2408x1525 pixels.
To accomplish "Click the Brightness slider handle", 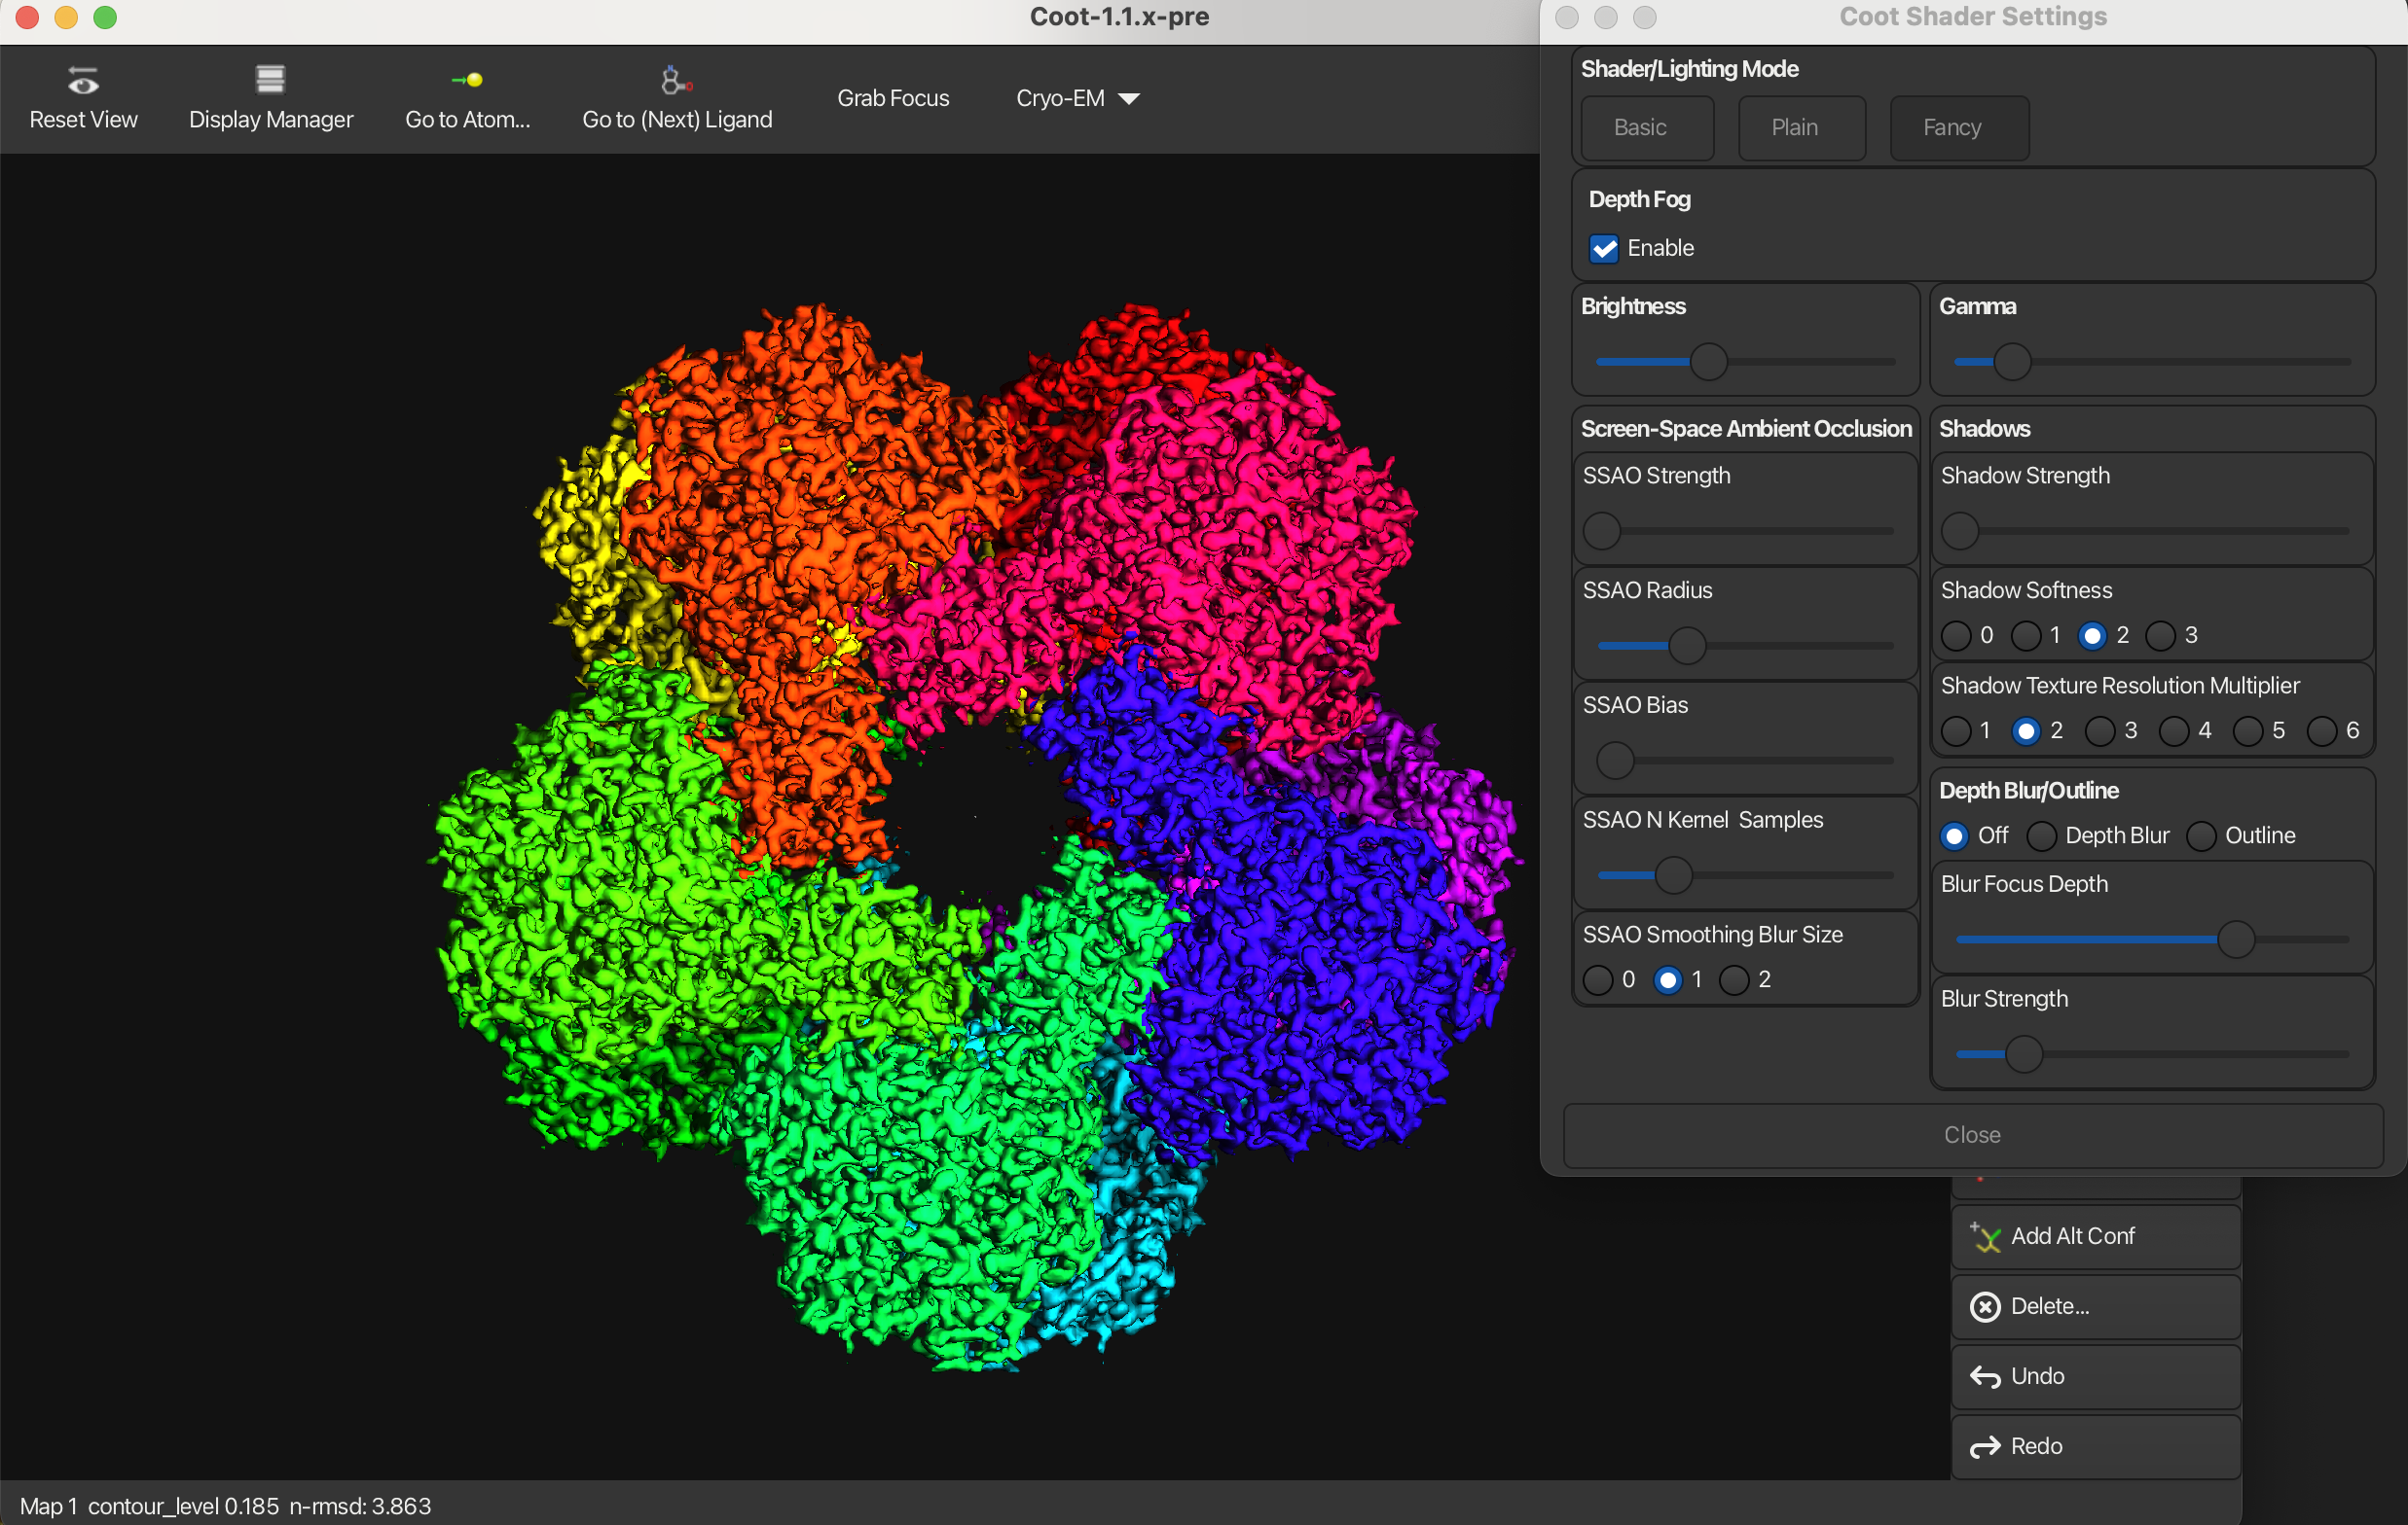I will click(1708, 362).
